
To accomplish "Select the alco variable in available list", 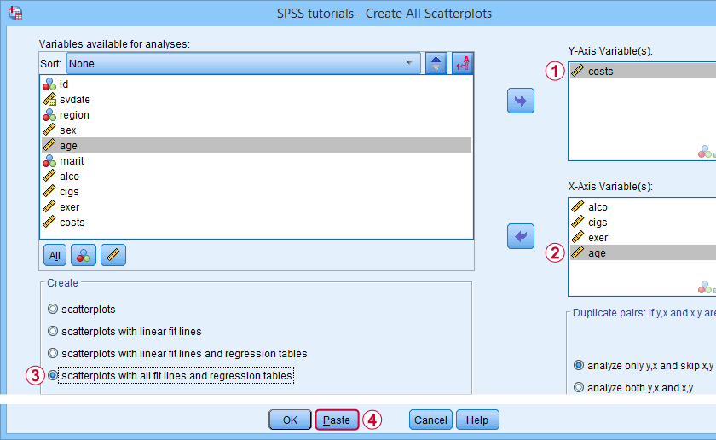I will (257, 177).
